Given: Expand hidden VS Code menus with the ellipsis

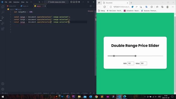Looking at the screenshot, I should 31,2.
